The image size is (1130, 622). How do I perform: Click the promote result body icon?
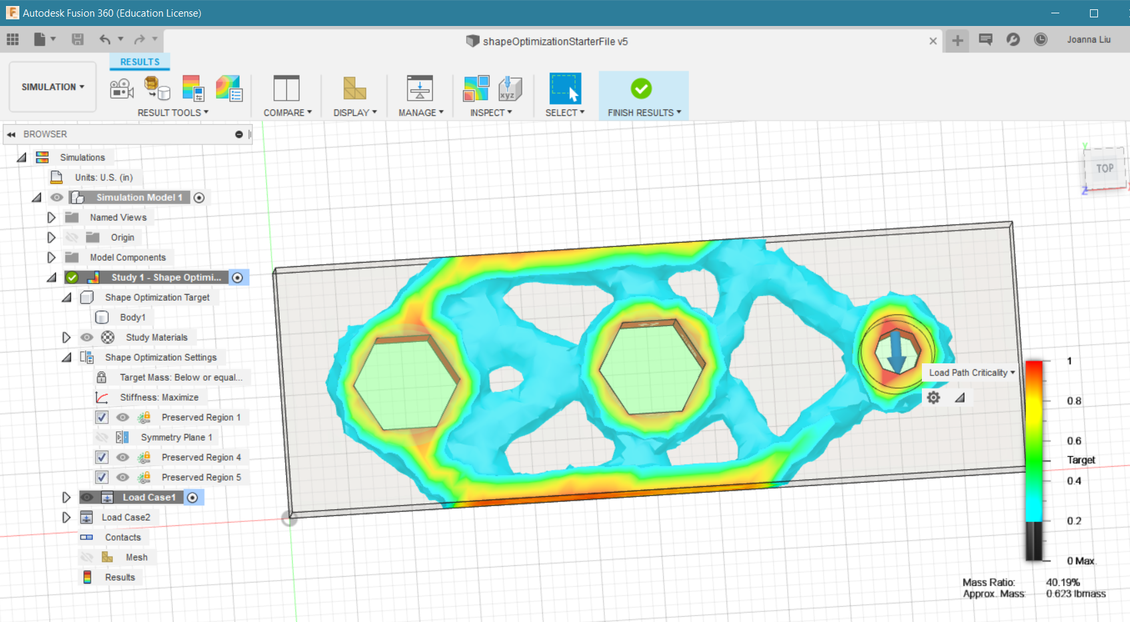coord(157,88)
